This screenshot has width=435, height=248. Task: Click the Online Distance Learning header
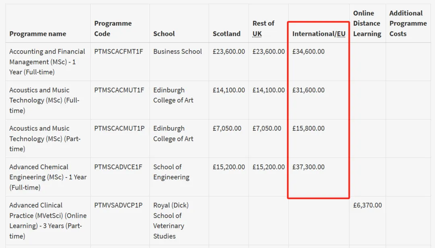[367, 24]
